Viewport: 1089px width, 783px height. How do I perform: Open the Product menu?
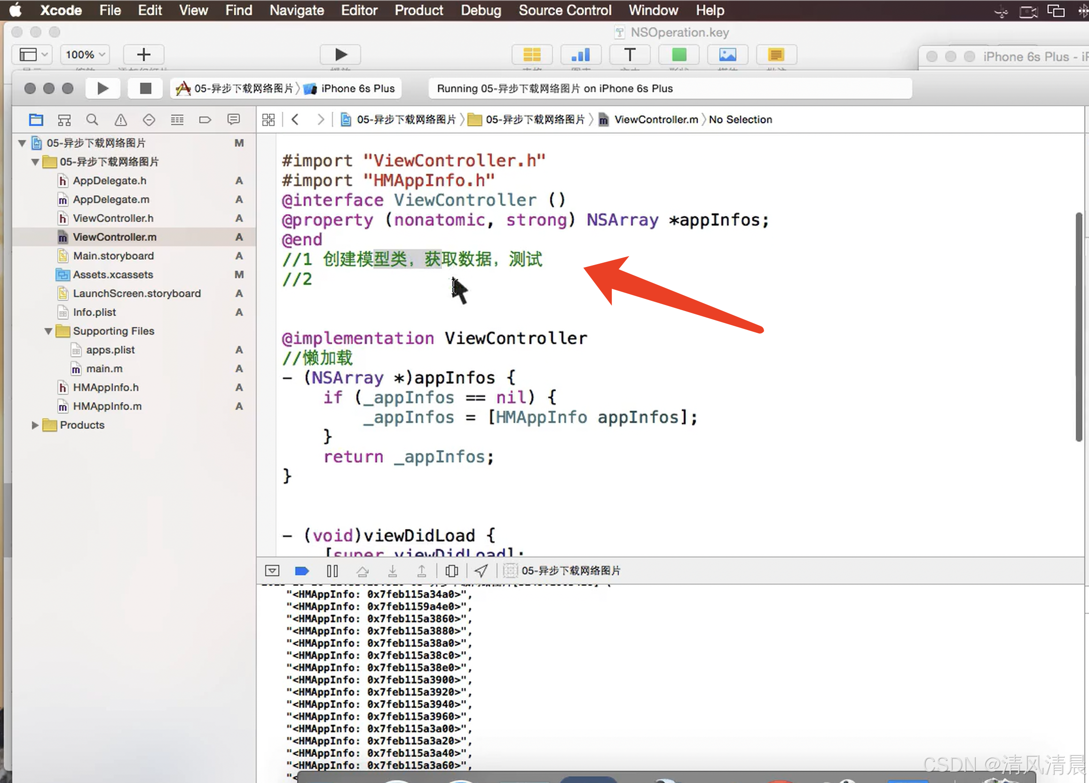pyautogui.click(x=418, y=10)
